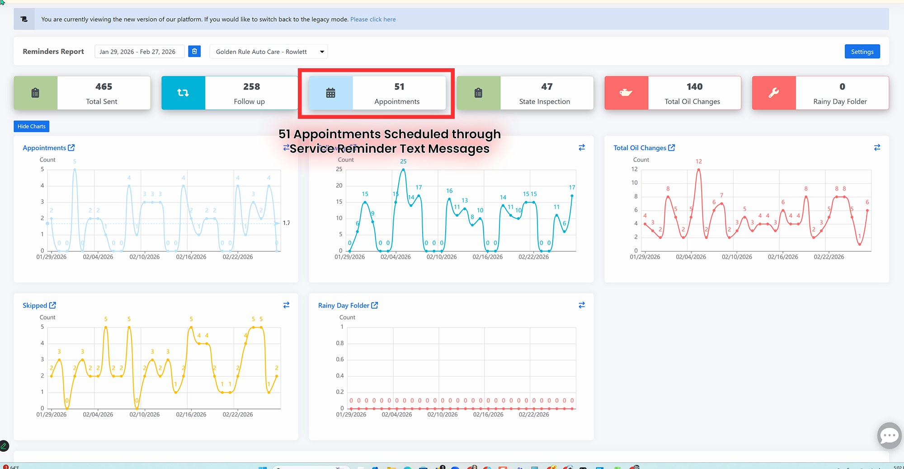This screenshot has height=469, width=904.
Task: Click the oil can icon on Total Oil Changes card
Action: (626, 93)
